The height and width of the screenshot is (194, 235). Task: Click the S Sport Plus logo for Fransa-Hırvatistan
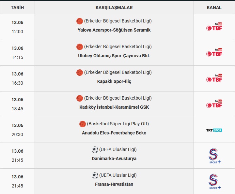click(214, 181)
